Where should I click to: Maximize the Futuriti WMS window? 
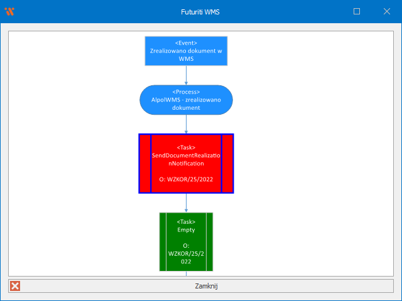click(357, 11)
